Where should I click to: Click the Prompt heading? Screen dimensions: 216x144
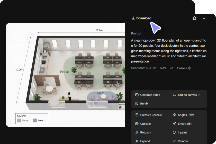point(136,33)
